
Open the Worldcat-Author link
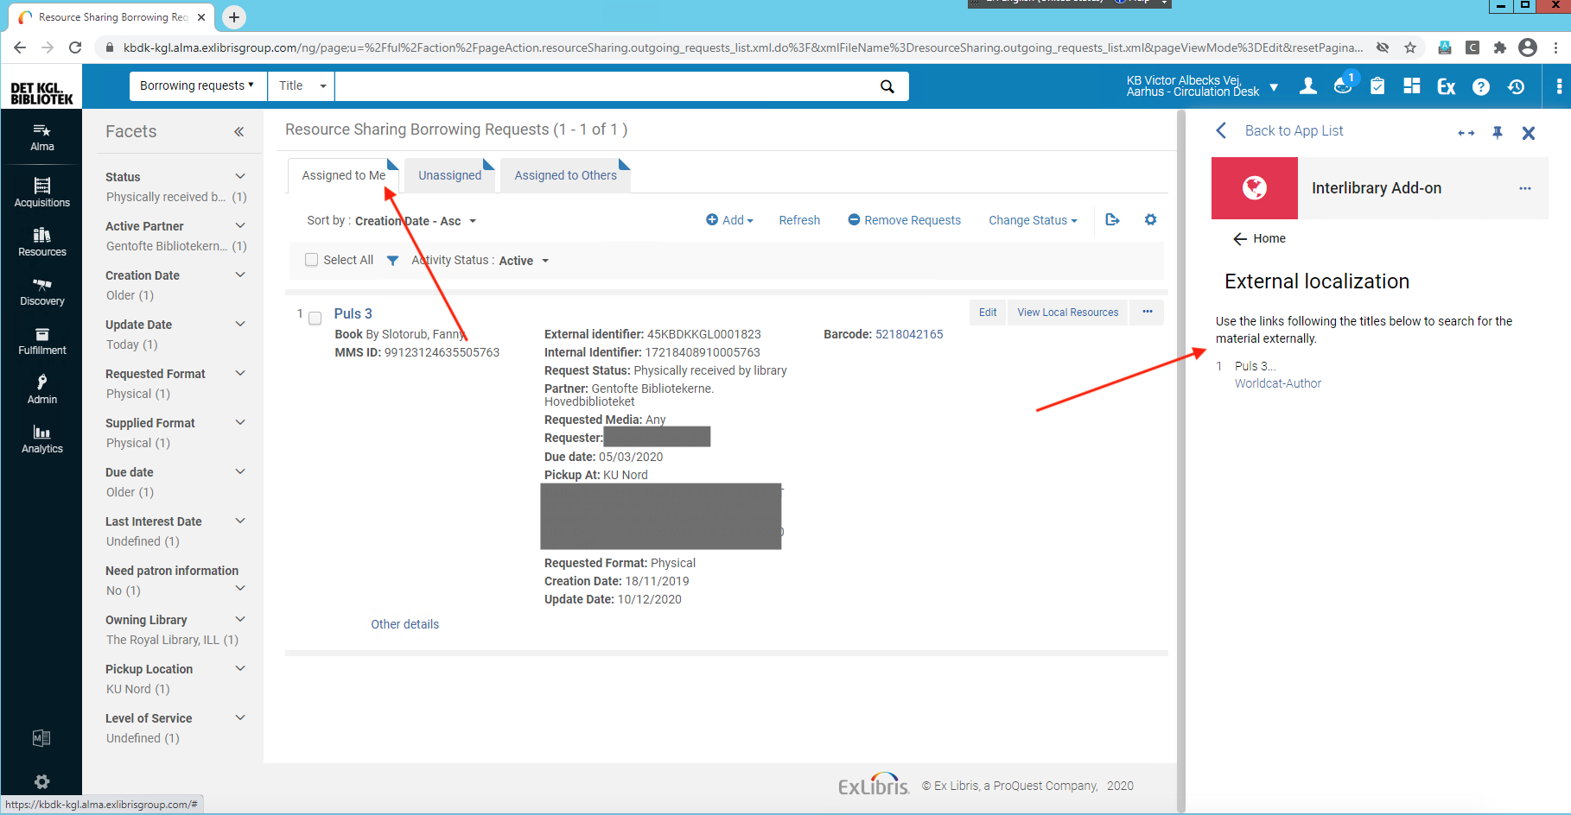tap(1277, 383)
